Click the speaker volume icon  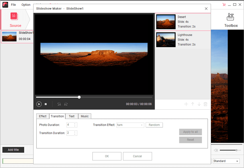216,150
